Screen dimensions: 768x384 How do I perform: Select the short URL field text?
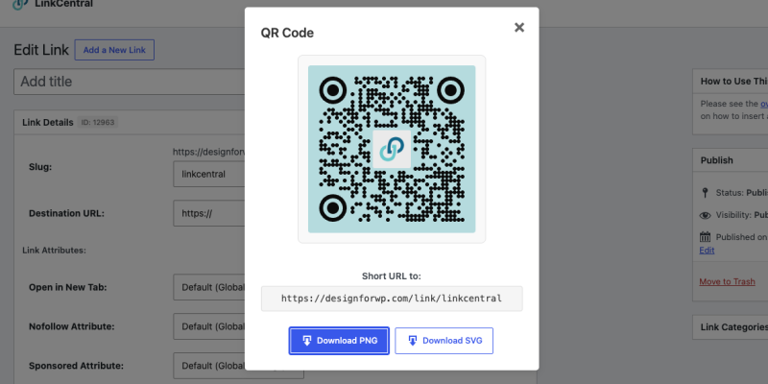[x=392, y=299]
